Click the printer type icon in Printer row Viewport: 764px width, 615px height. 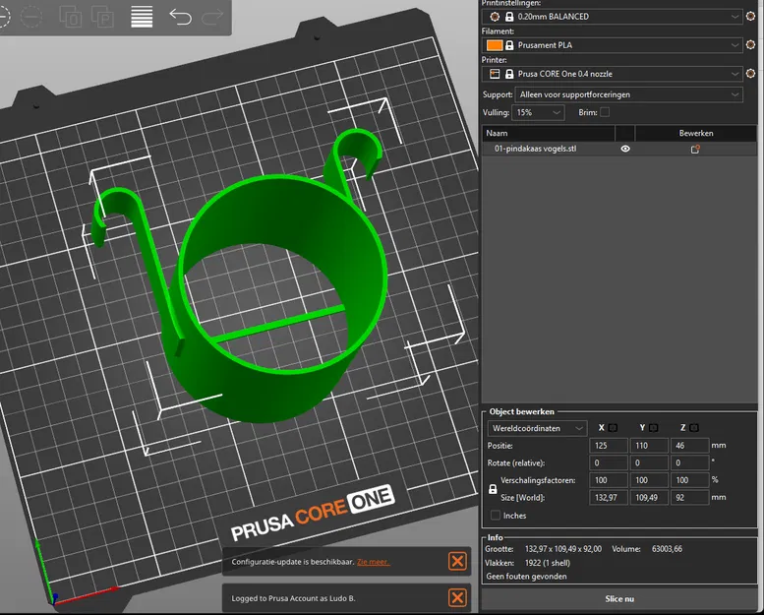[495, 74]
